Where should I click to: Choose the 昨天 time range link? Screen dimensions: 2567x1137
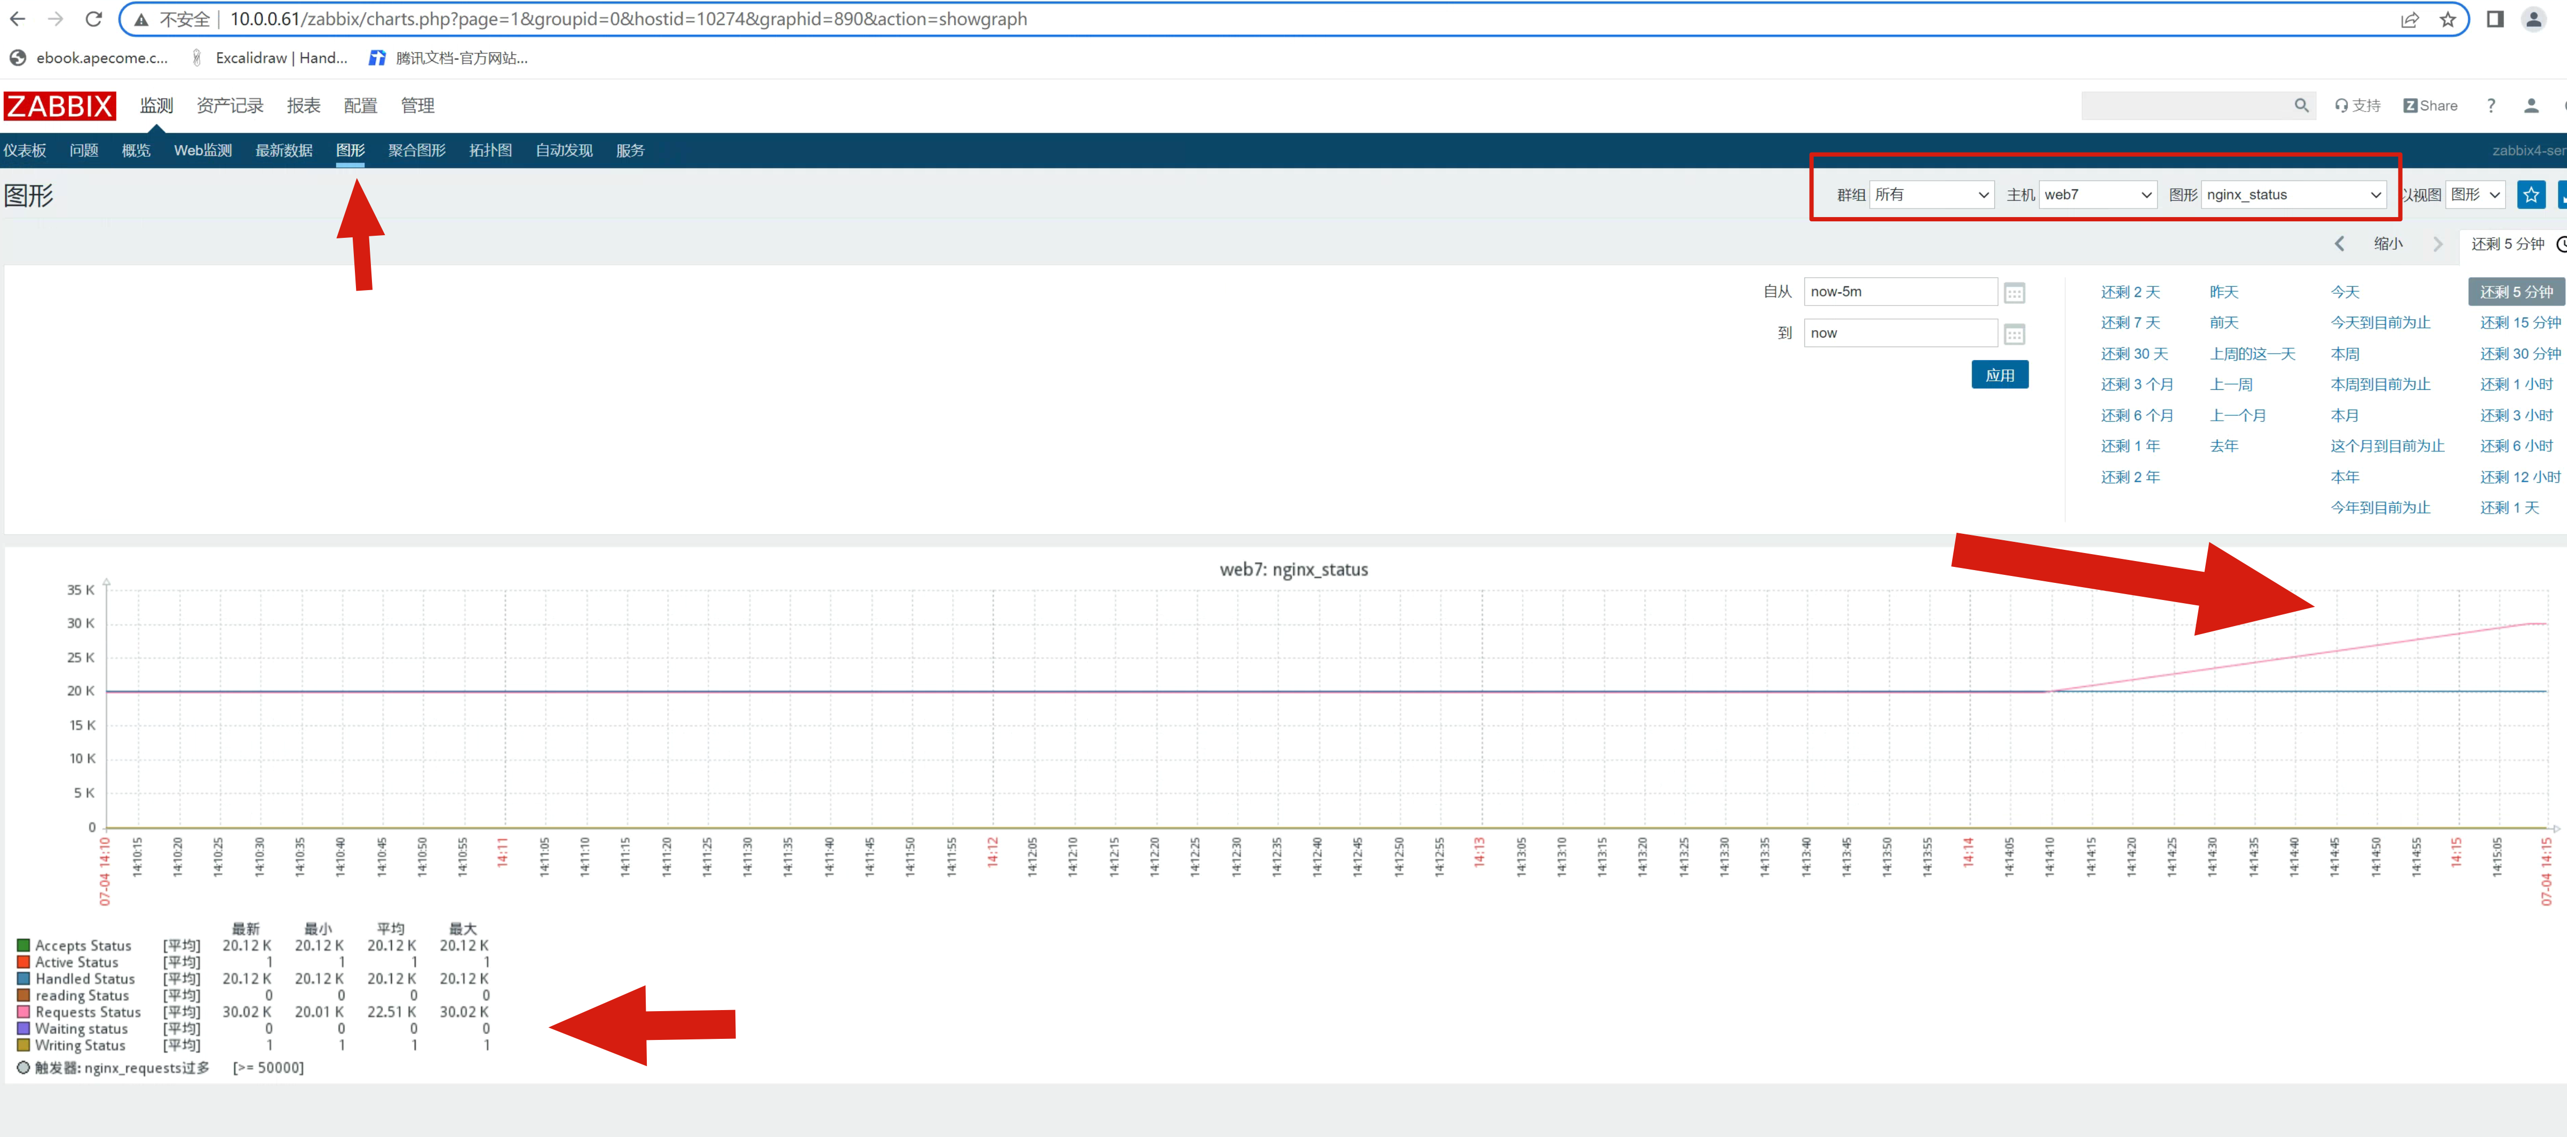(2223, 292)
